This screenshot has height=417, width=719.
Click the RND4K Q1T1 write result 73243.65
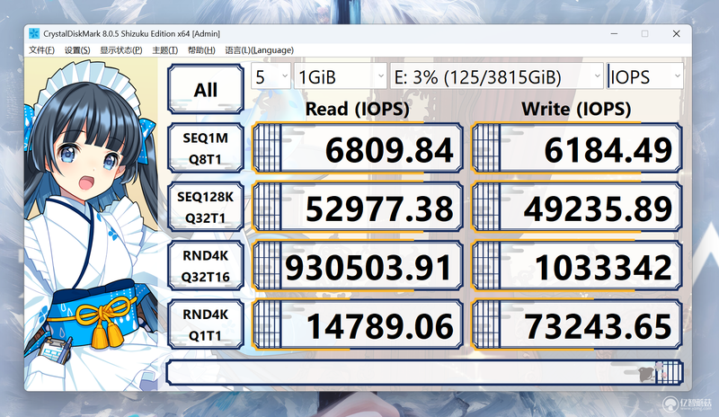[x=577, y=324]
